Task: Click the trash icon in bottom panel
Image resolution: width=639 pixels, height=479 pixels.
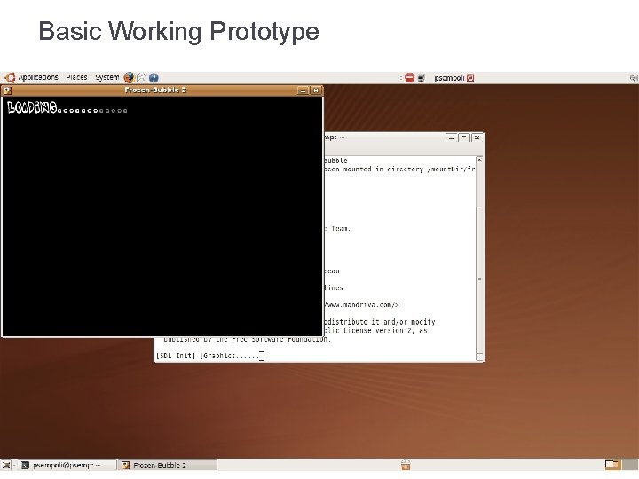Action: pyautogui.click(x=406, y=465)
